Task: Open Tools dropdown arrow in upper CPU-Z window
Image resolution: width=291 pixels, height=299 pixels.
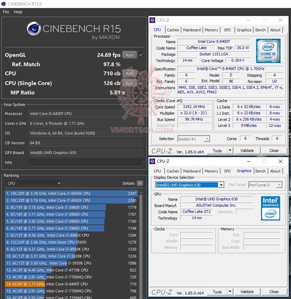Action: (x=230, y=151)
